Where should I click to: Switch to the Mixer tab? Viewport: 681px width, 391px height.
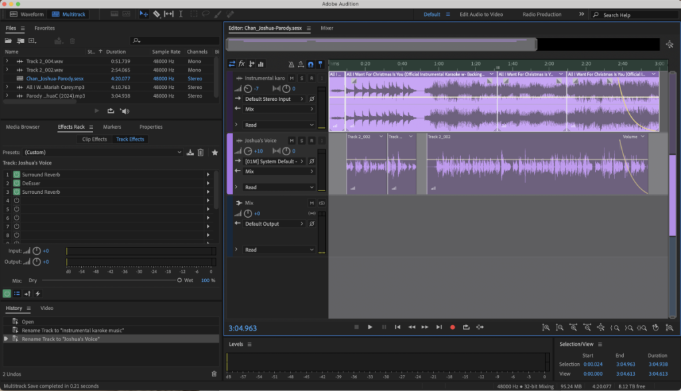point(327,28)
